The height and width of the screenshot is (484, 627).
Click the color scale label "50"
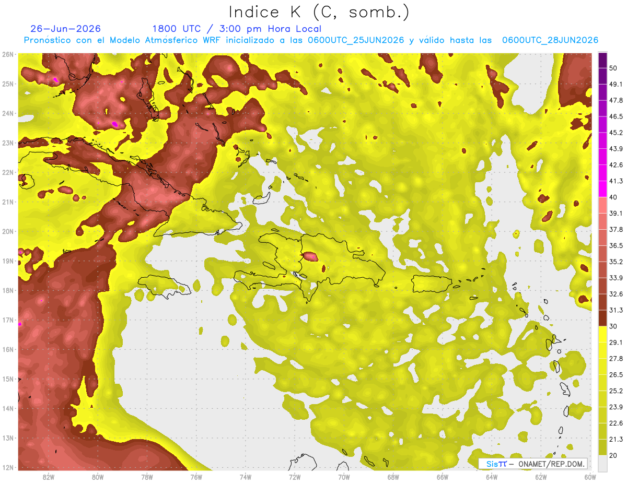(614, 68)
